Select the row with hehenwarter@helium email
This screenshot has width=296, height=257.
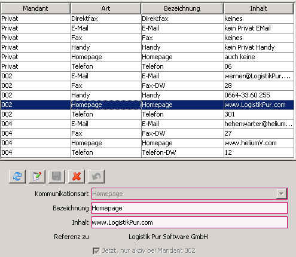click(x=147, y=124)
